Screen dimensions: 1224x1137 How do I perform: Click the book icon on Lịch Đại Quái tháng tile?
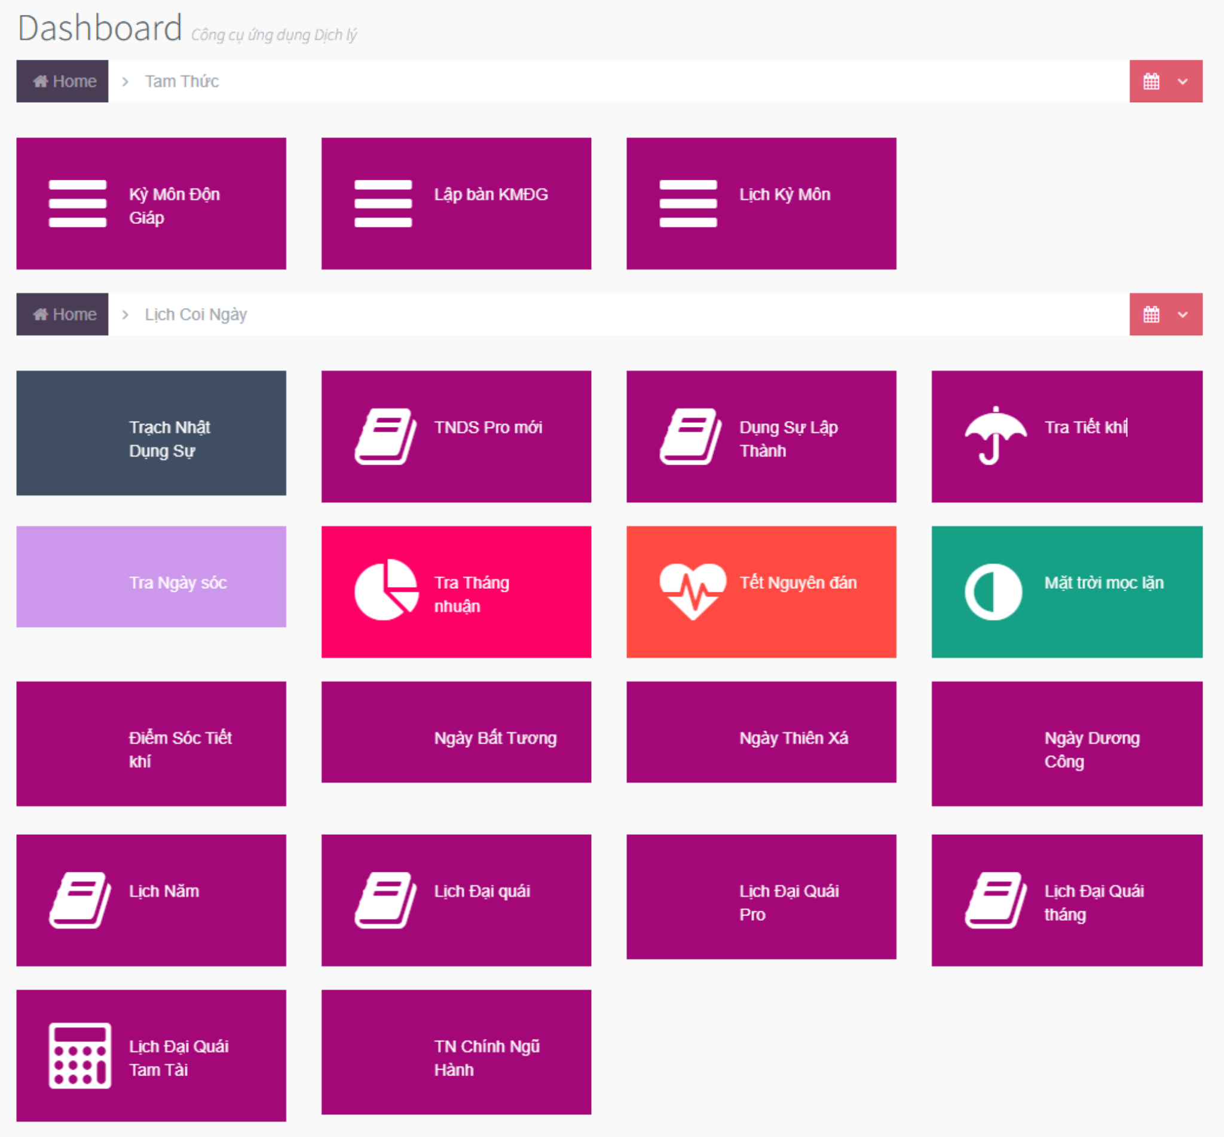point(996,900)
